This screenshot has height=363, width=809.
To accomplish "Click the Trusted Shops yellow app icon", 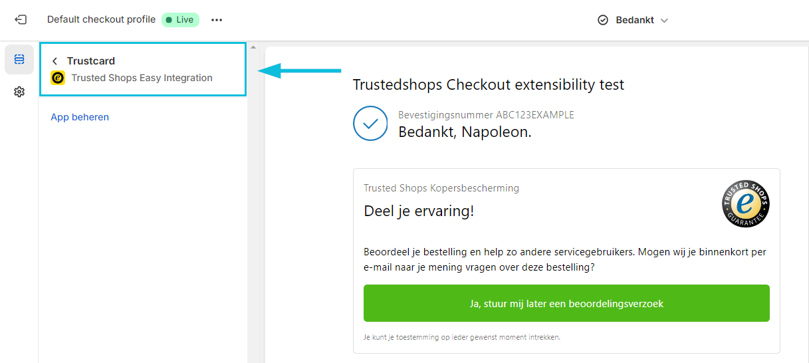I will click(x=58, y=78).
